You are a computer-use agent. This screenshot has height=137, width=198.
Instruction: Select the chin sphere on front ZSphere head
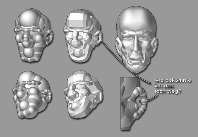click(x=29, y=54)
